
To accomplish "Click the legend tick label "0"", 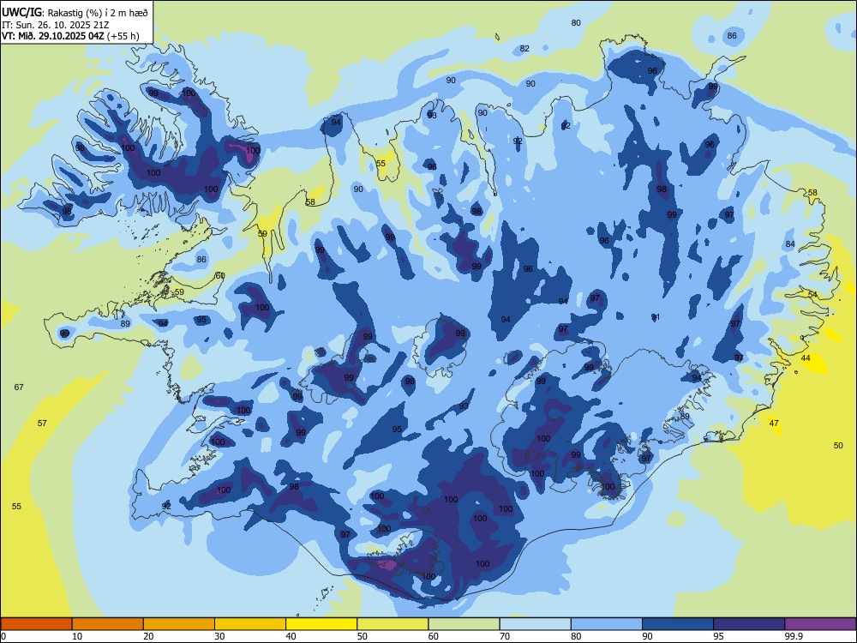I will click(3, 636).
